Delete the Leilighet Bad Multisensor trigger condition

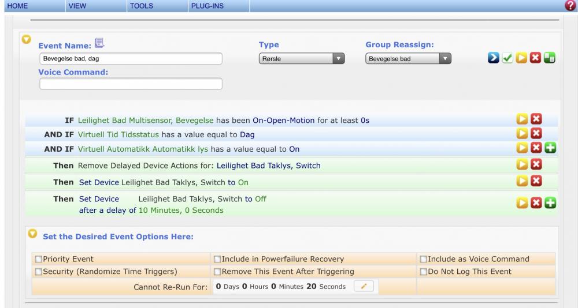point(536,119)
